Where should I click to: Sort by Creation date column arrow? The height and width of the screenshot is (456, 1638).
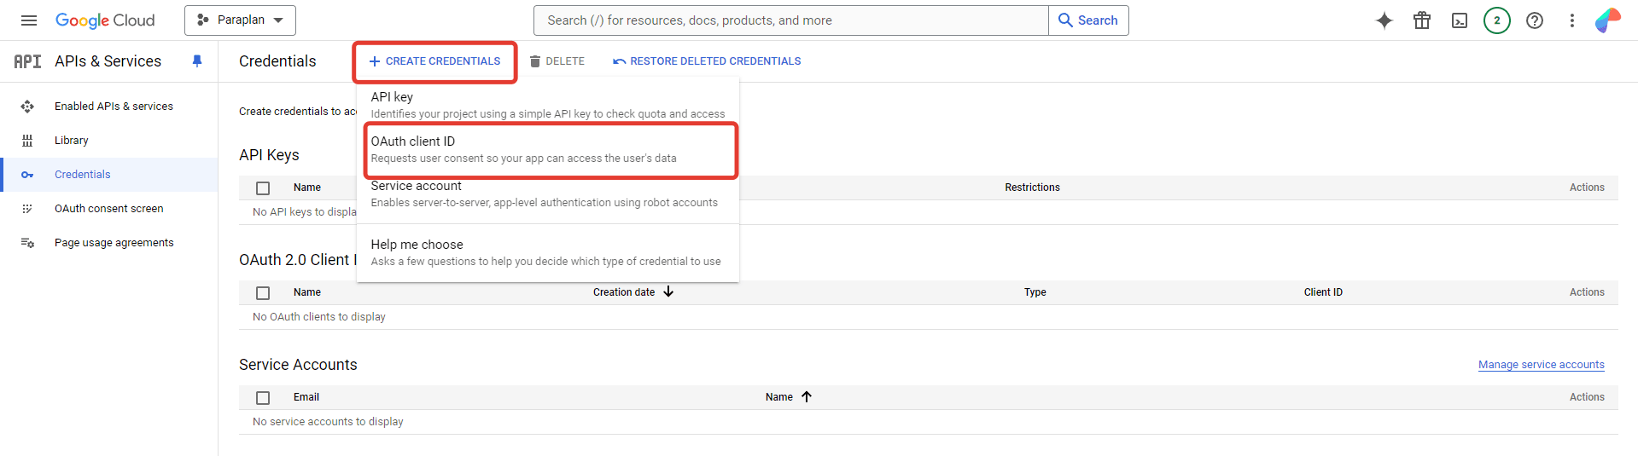click(668, 291)
